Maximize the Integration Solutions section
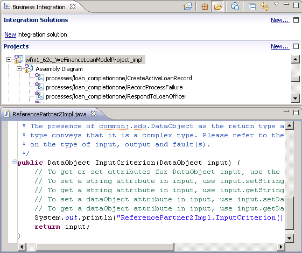Viewport: 302px width, 253px height. (x=296, y=20)
